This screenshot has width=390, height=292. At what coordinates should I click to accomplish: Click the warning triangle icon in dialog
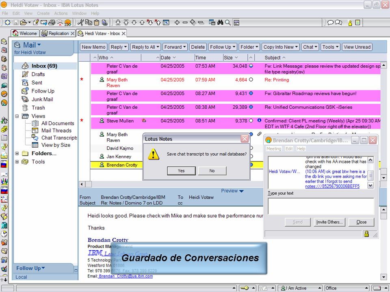(x=154, y=154)
